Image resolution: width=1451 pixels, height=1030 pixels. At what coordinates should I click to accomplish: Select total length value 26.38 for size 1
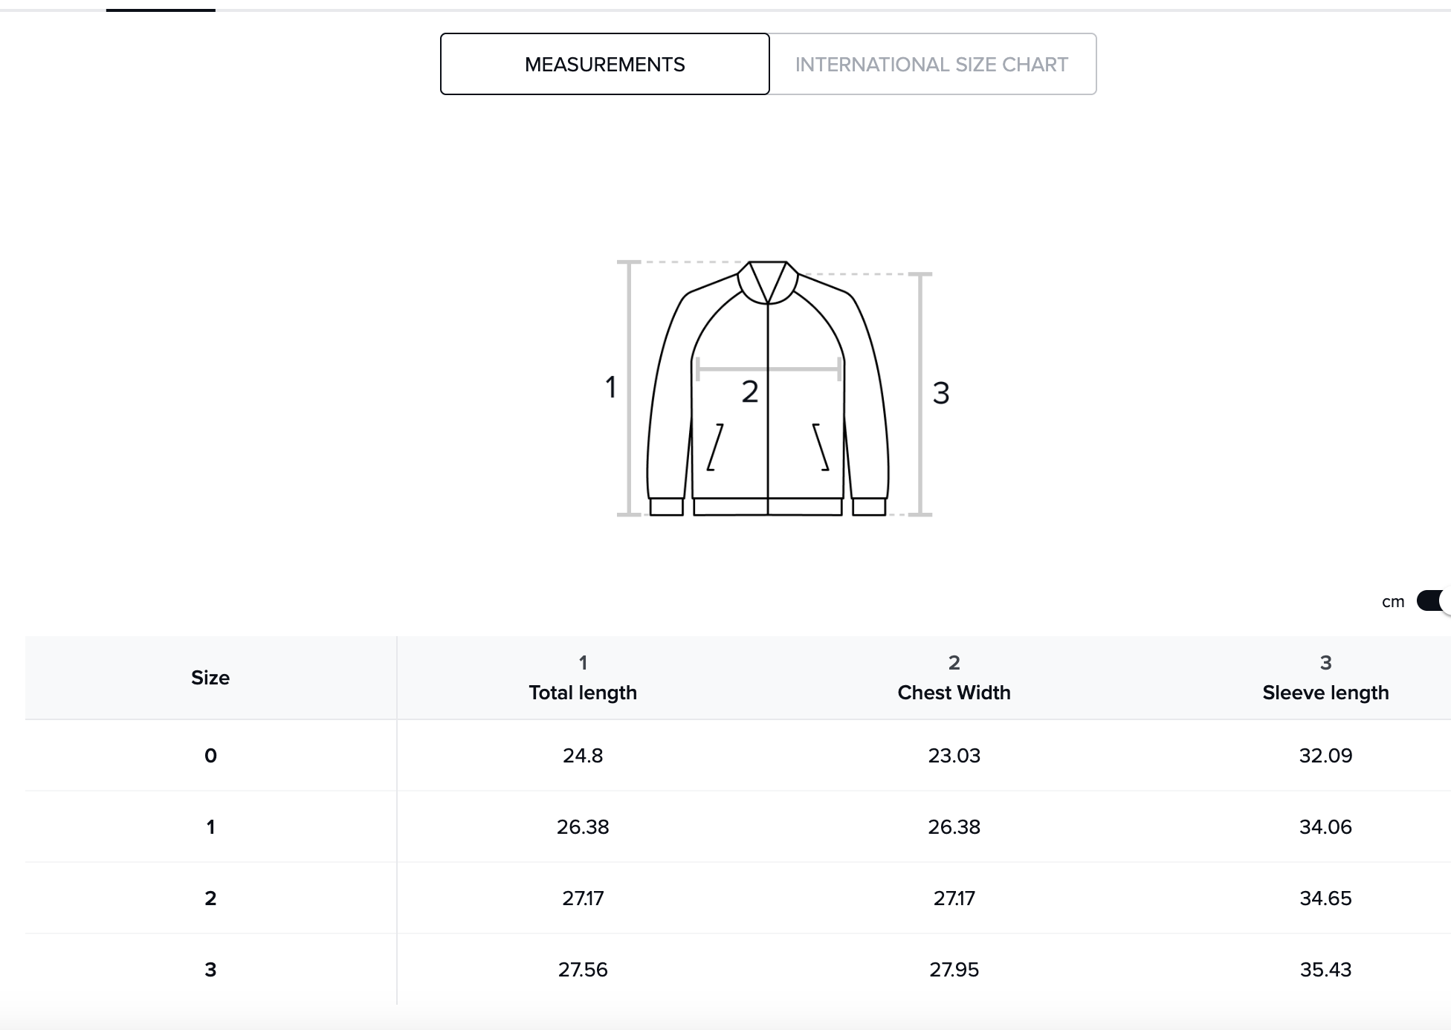click(583, 827)
